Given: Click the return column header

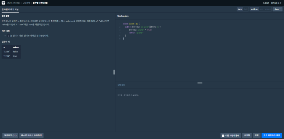Looking at the screenshot, I should pyautogui.click(x=16, y=47).
